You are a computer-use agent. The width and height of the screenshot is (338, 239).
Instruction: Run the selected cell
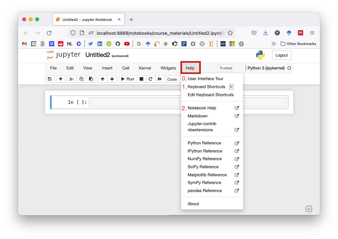tap(128, 79)
